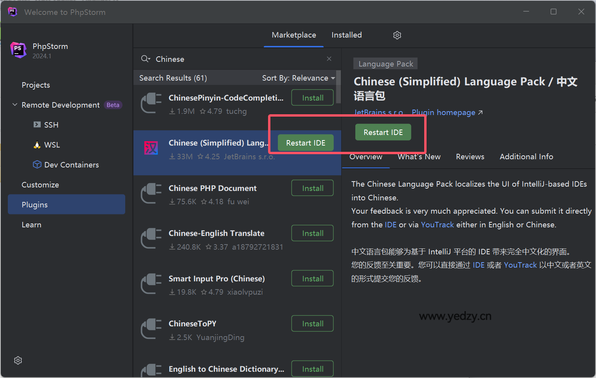The width and height of the screenshot is (596, 378).
Task: Open the settings gear next to Installed tab
Action: (x=397, y=35)
